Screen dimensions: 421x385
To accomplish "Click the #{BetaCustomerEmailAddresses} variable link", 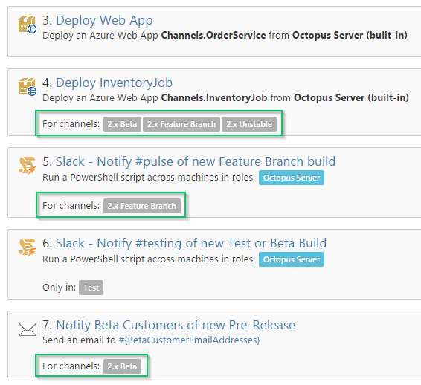I will (189, 340).
